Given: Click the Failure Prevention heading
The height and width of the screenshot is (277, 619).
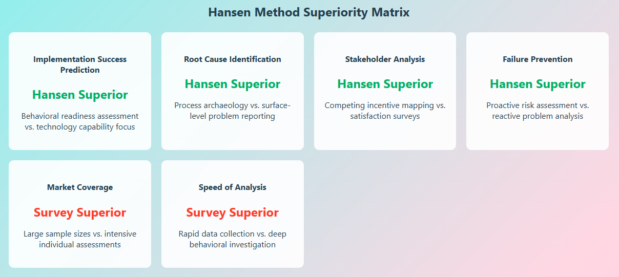Looking at the screenshot, I should (538, 59).
